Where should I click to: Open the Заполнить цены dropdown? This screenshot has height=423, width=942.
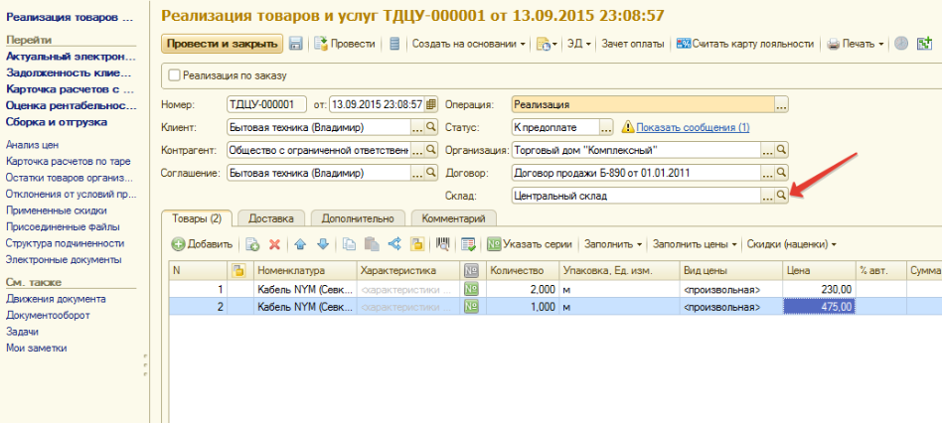pyautogui.click(x=696, y=243)
